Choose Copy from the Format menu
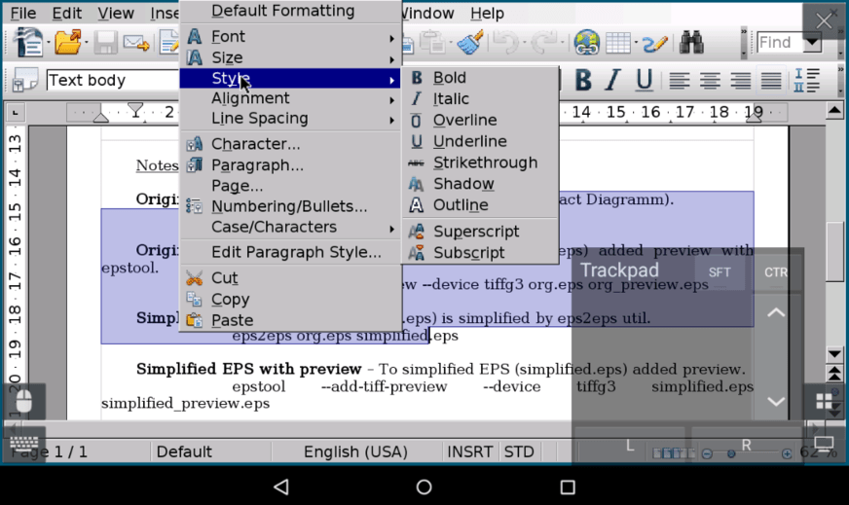 [290, 300]
